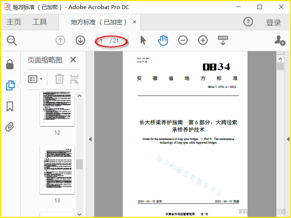Click the English title Guide for the maintenance

click(188, 141)
